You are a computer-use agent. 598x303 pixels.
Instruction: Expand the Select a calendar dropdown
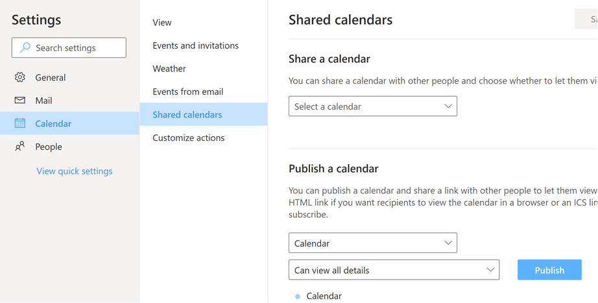click(x=373, y=106)
